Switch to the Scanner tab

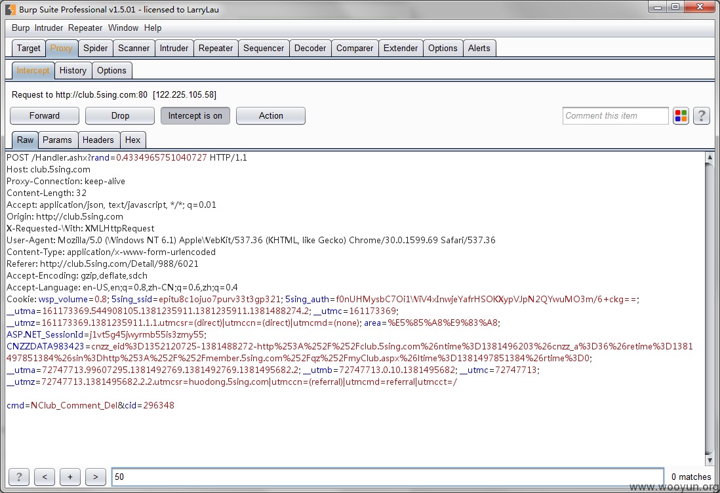coord(134,49)
